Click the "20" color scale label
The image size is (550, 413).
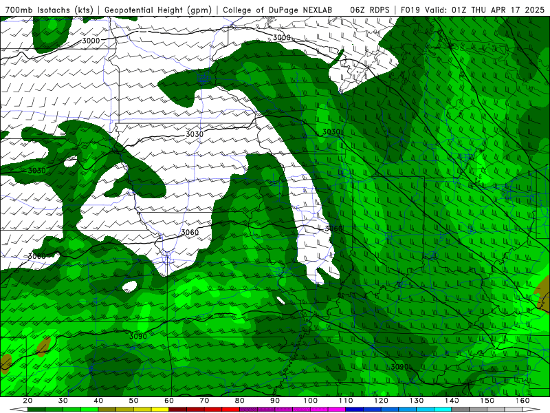(x=27, y=401)
